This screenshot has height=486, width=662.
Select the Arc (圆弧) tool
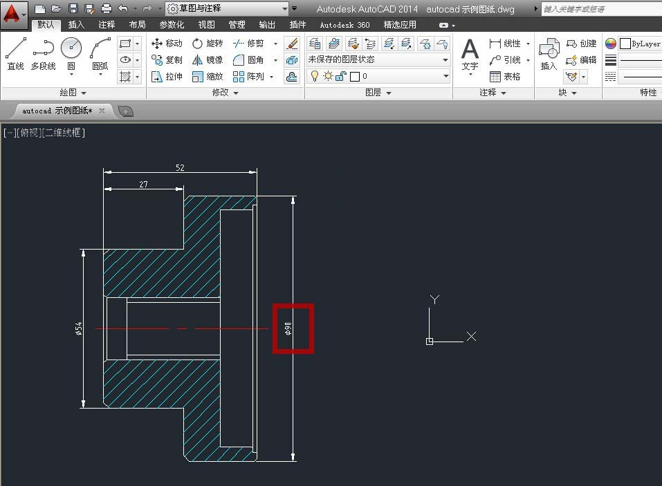[100, 54]
